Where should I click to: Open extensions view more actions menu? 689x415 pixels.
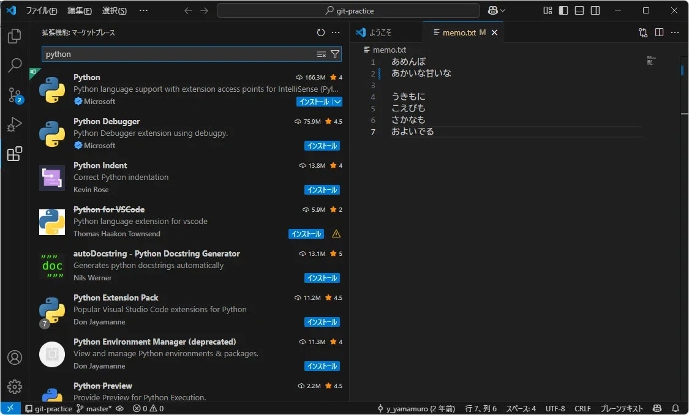336,32
